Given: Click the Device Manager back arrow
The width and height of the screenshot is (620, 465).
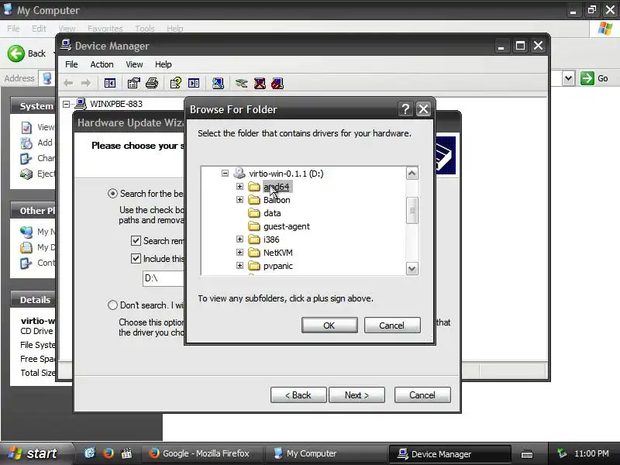Looking at the screenshot, I should (68, 83).
